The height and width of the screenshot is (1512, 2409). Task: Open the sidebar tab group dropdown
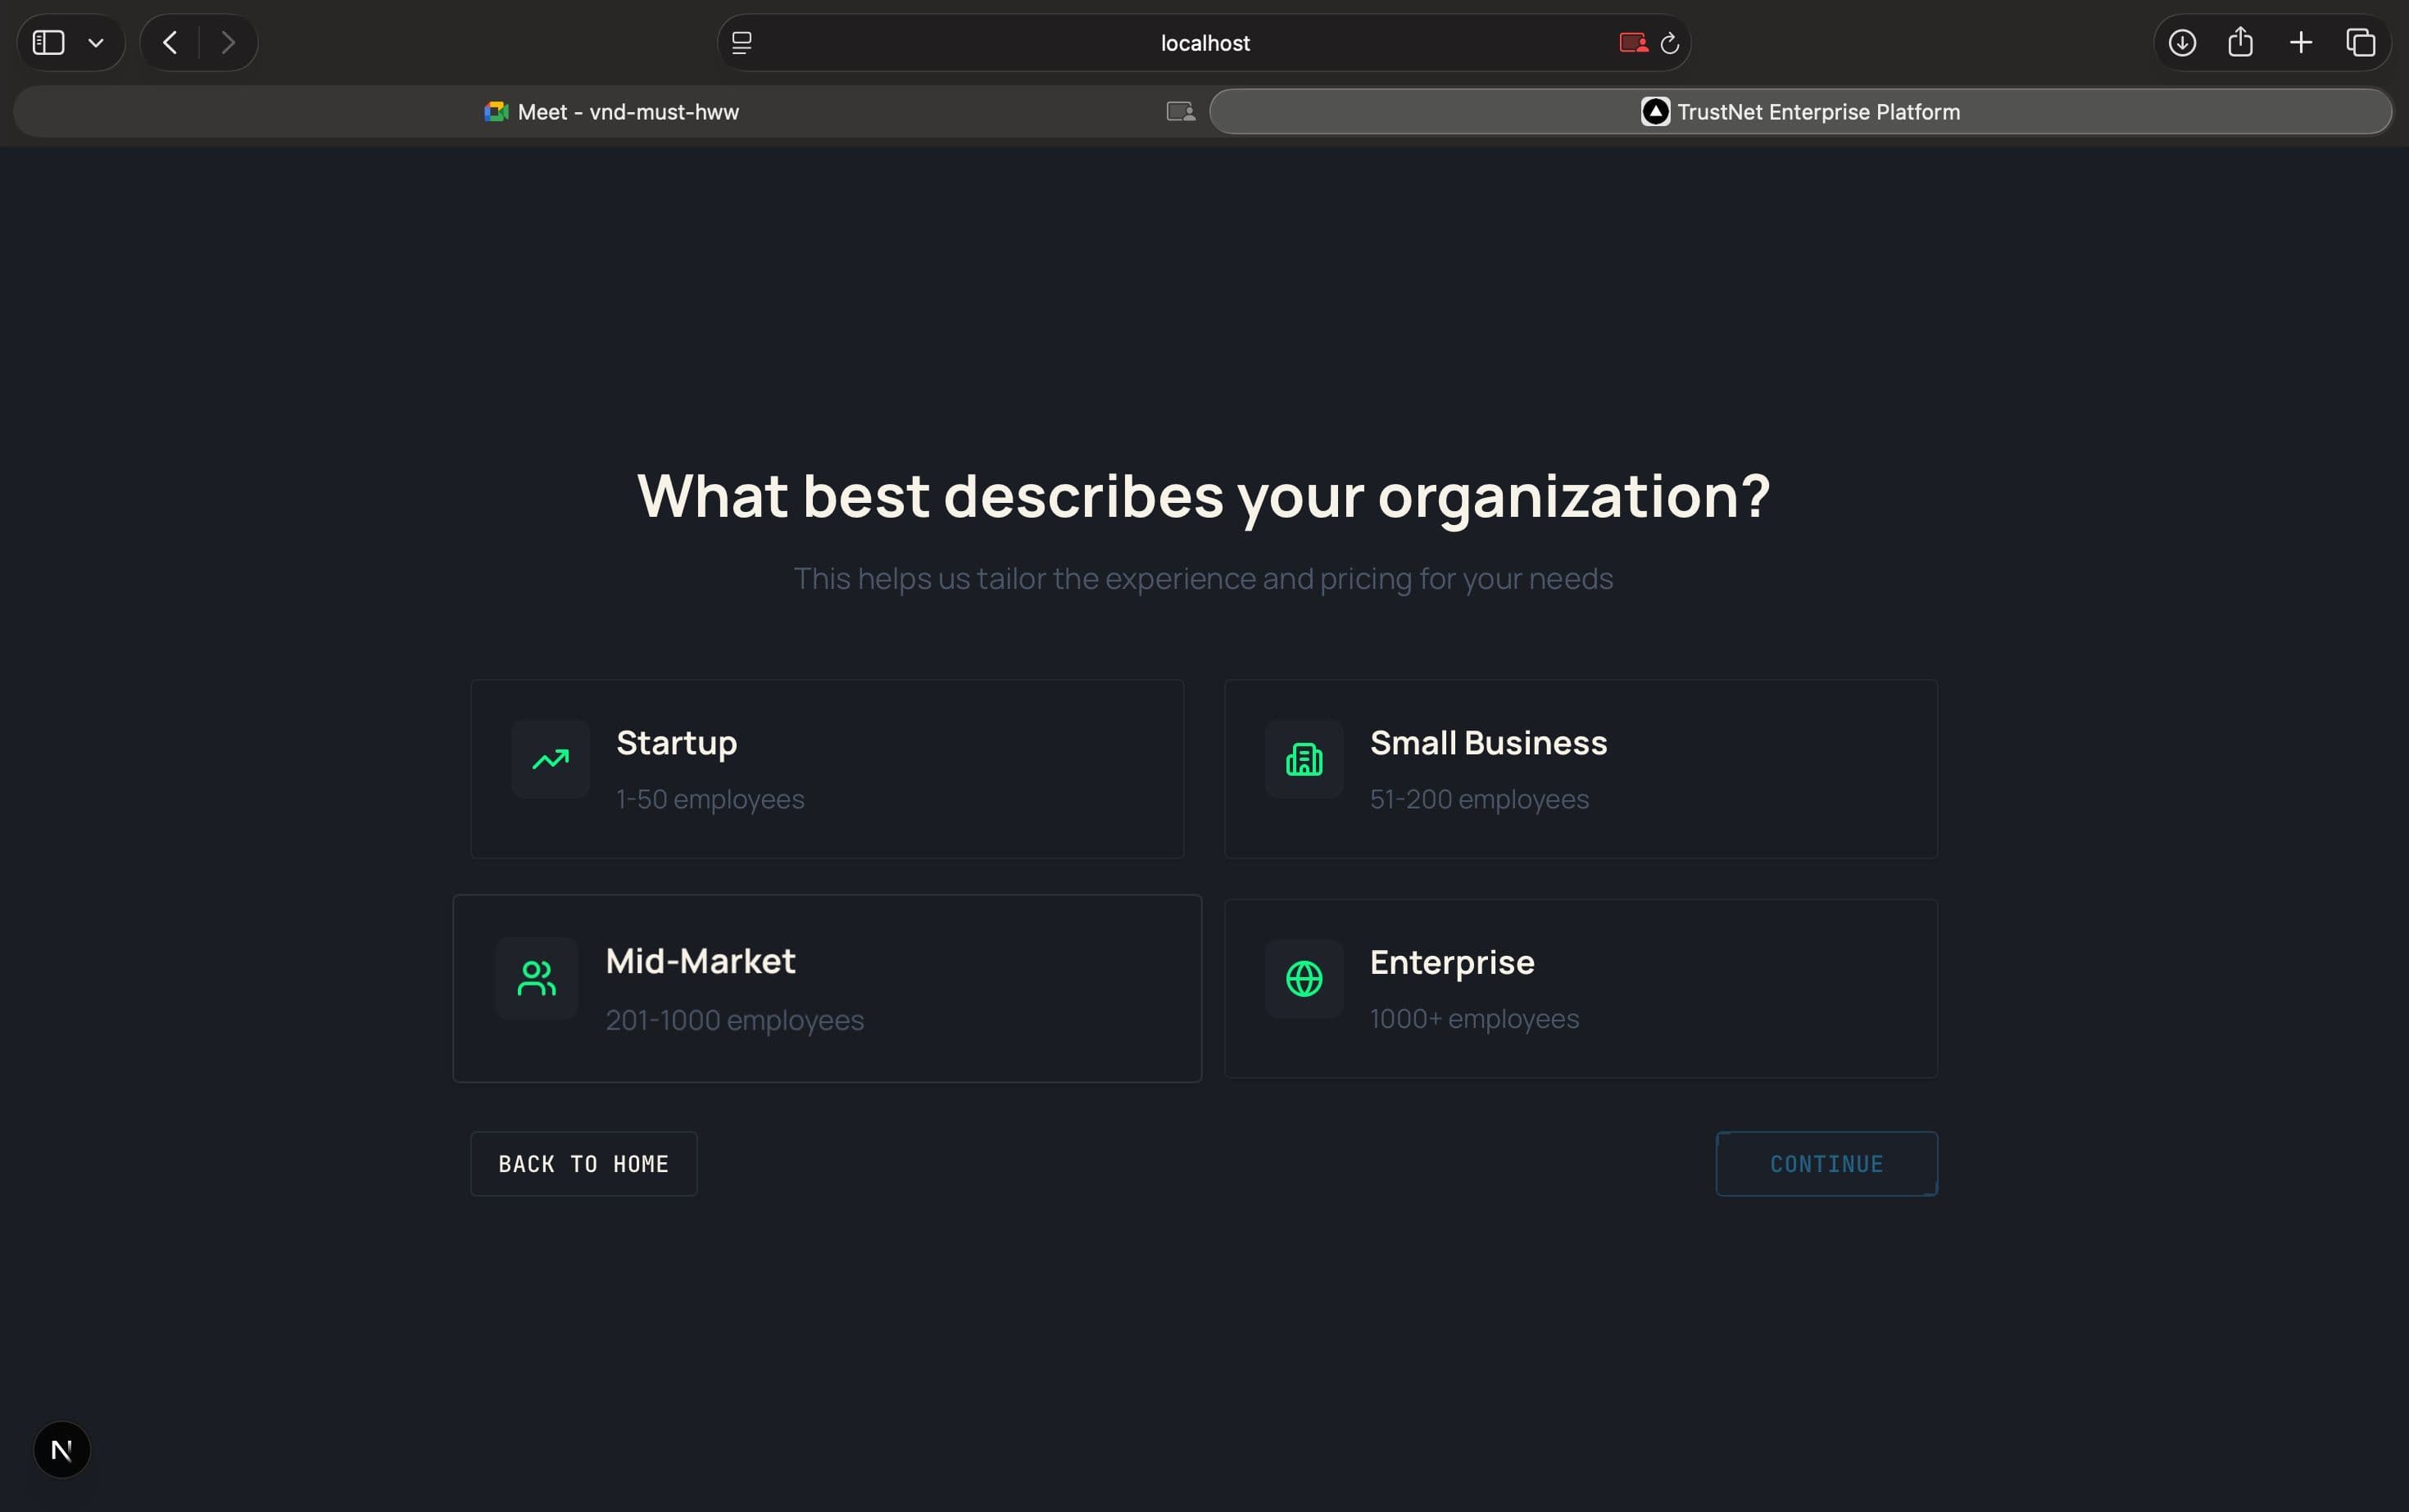coord(96,42)
